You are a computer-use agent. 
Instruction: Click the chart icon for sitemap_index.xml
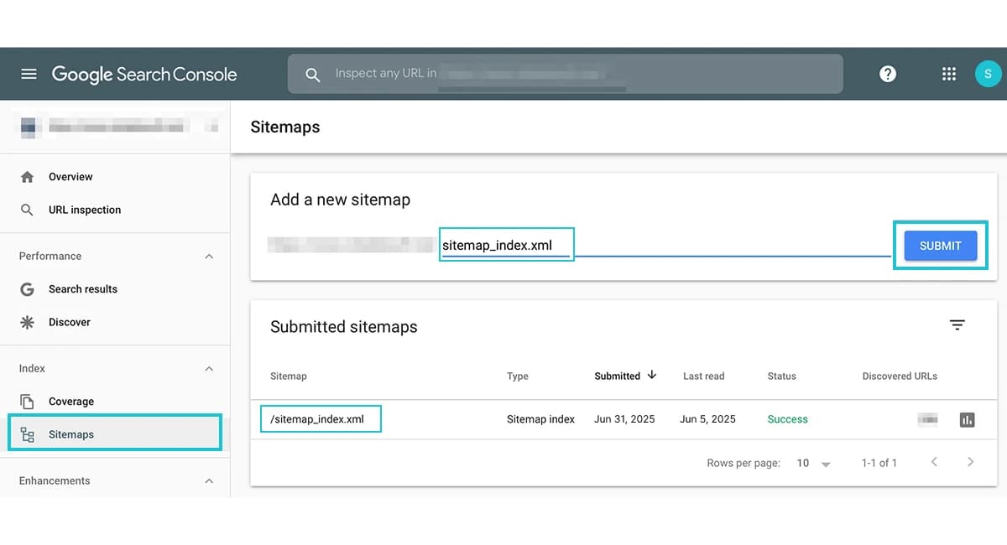coord(967,418)
